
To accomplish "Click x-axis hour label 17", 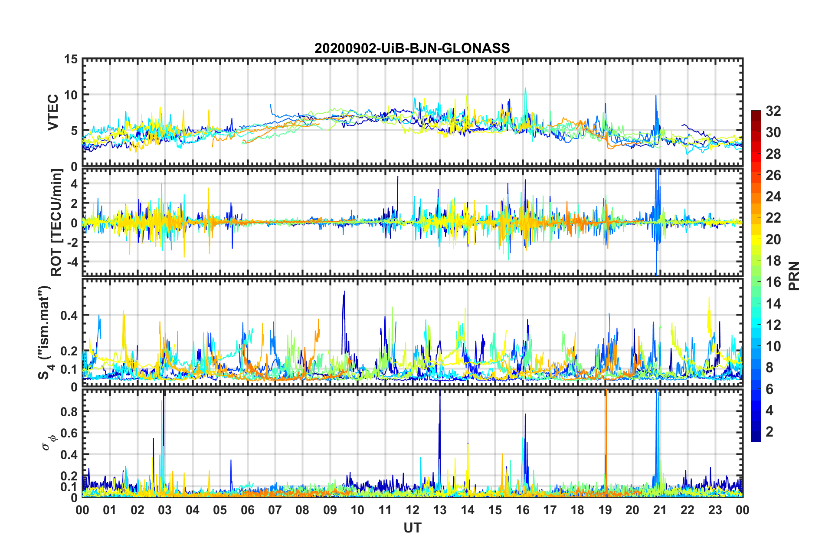I will tap(550, 510).
